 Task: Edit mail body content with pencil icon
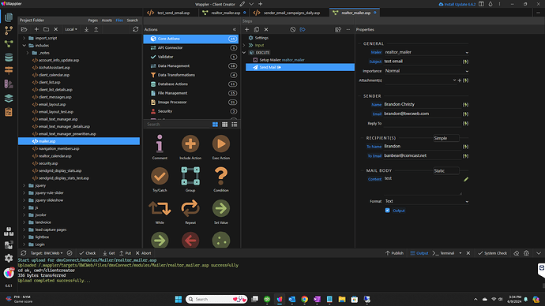click(466, 179)
